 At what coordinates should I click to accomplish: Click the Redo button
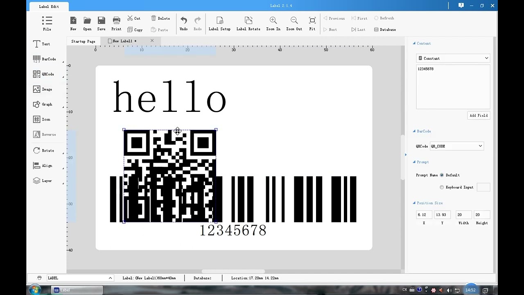[x=198, y=23]
